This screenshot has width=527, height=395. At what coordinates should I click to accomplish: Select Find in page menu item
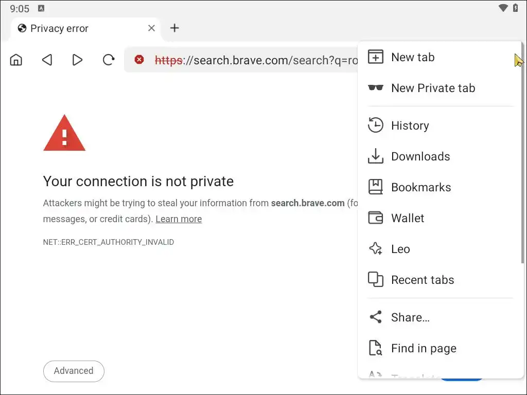click(x=440, y=348)
